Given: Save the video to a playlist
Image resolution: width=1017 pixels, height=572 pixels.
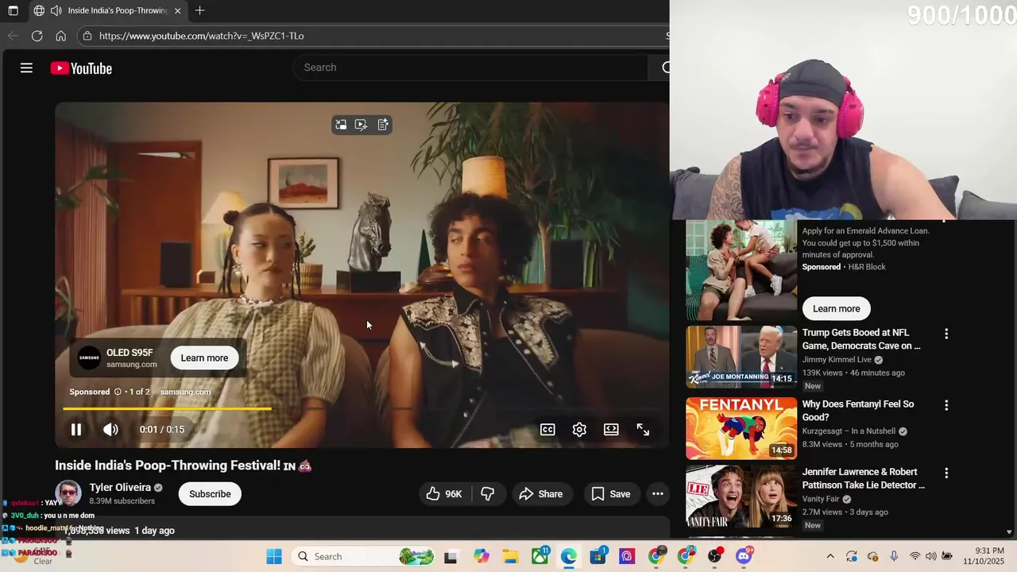Looking at the screenshot, I should click(x=611, y=494).
